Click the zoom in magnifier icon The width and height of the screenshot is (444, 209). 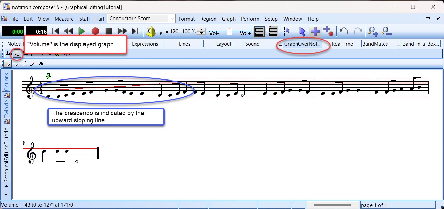(x=373, y=32)
